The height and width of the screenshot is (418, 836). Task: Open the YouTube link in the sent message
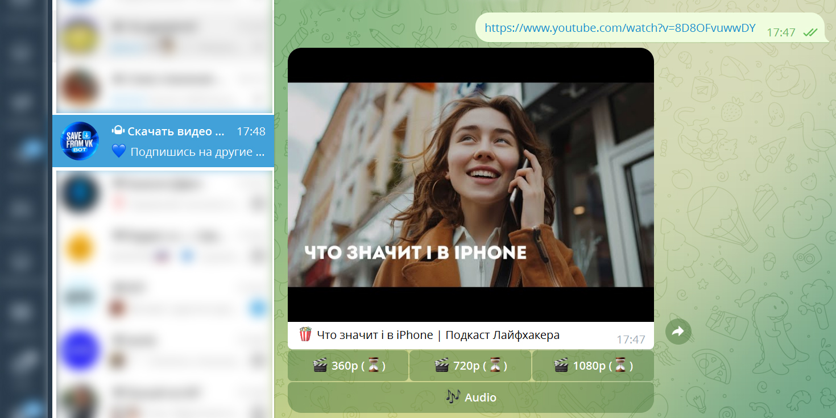[620, 28]
